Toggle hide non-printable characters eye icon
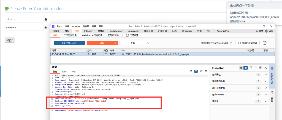This screenshot has width=282, height=120. click(x=191, y=71)
